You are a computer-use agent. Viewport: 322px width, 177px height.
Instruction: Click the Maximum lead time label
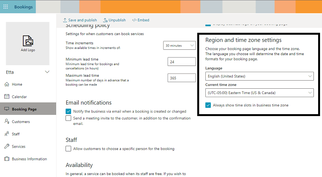(82, 76)
